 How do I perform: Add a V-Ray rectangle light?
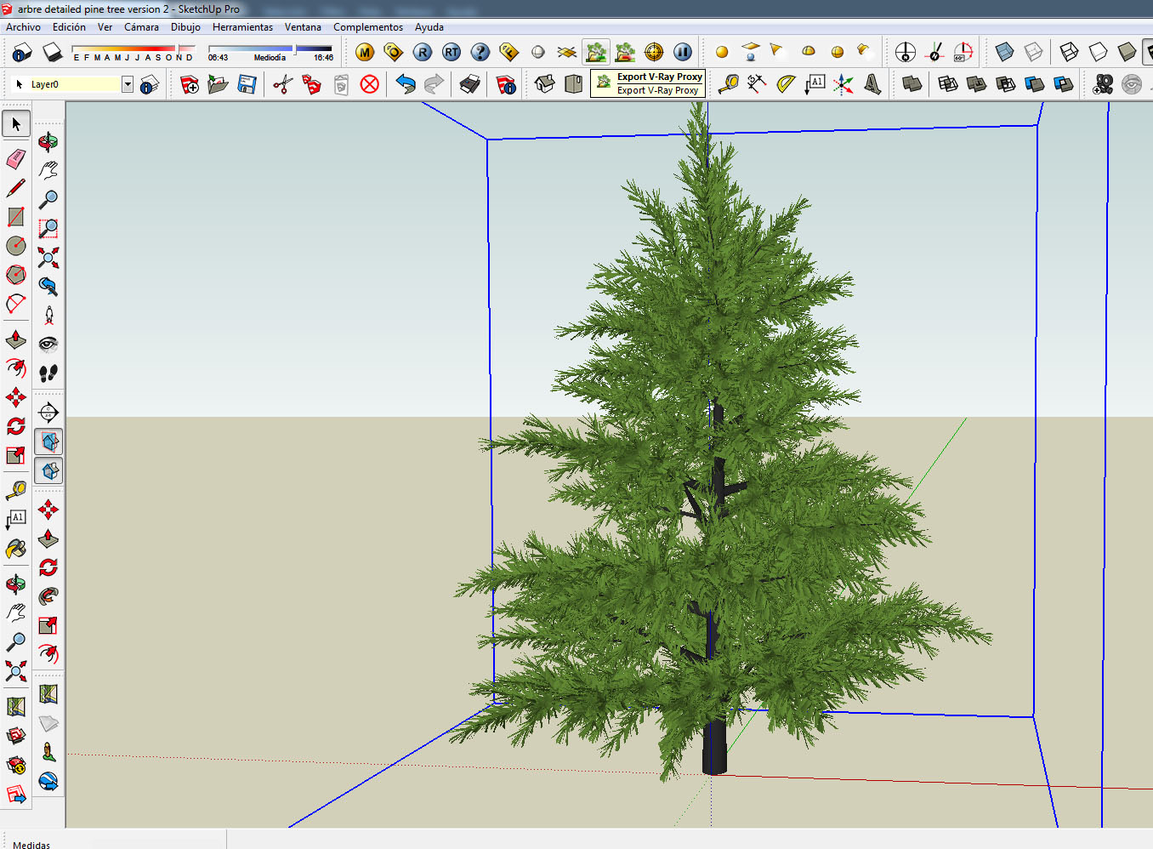[x=751, y=52]
